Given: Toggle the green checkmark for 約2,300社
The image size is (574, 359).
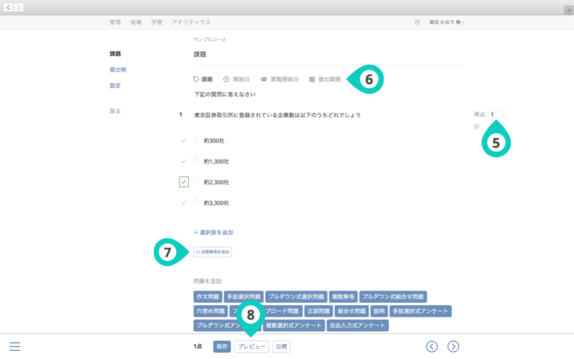Looking at the screenshot, I should point(183,182).
